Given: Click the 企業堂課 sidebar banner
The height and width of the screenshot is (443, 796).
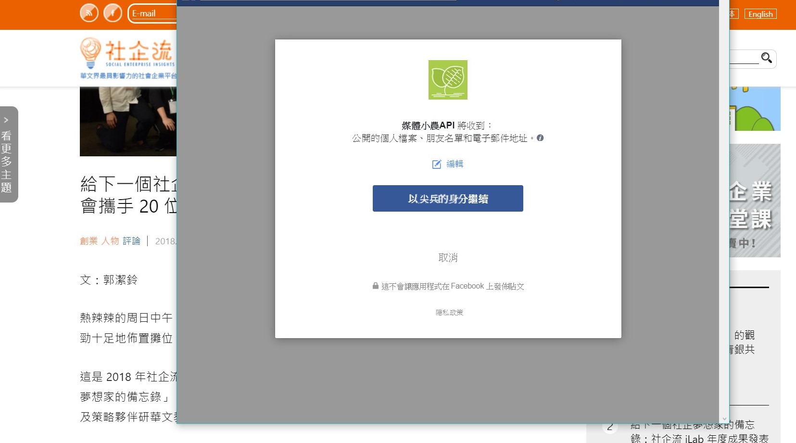Looking at the screenshot, I should [x=755, y=201].
